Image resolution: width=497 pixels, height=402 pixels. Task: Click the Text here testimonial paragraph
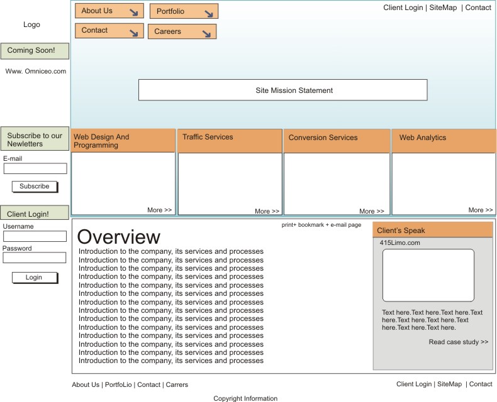[x=432, y=320]
